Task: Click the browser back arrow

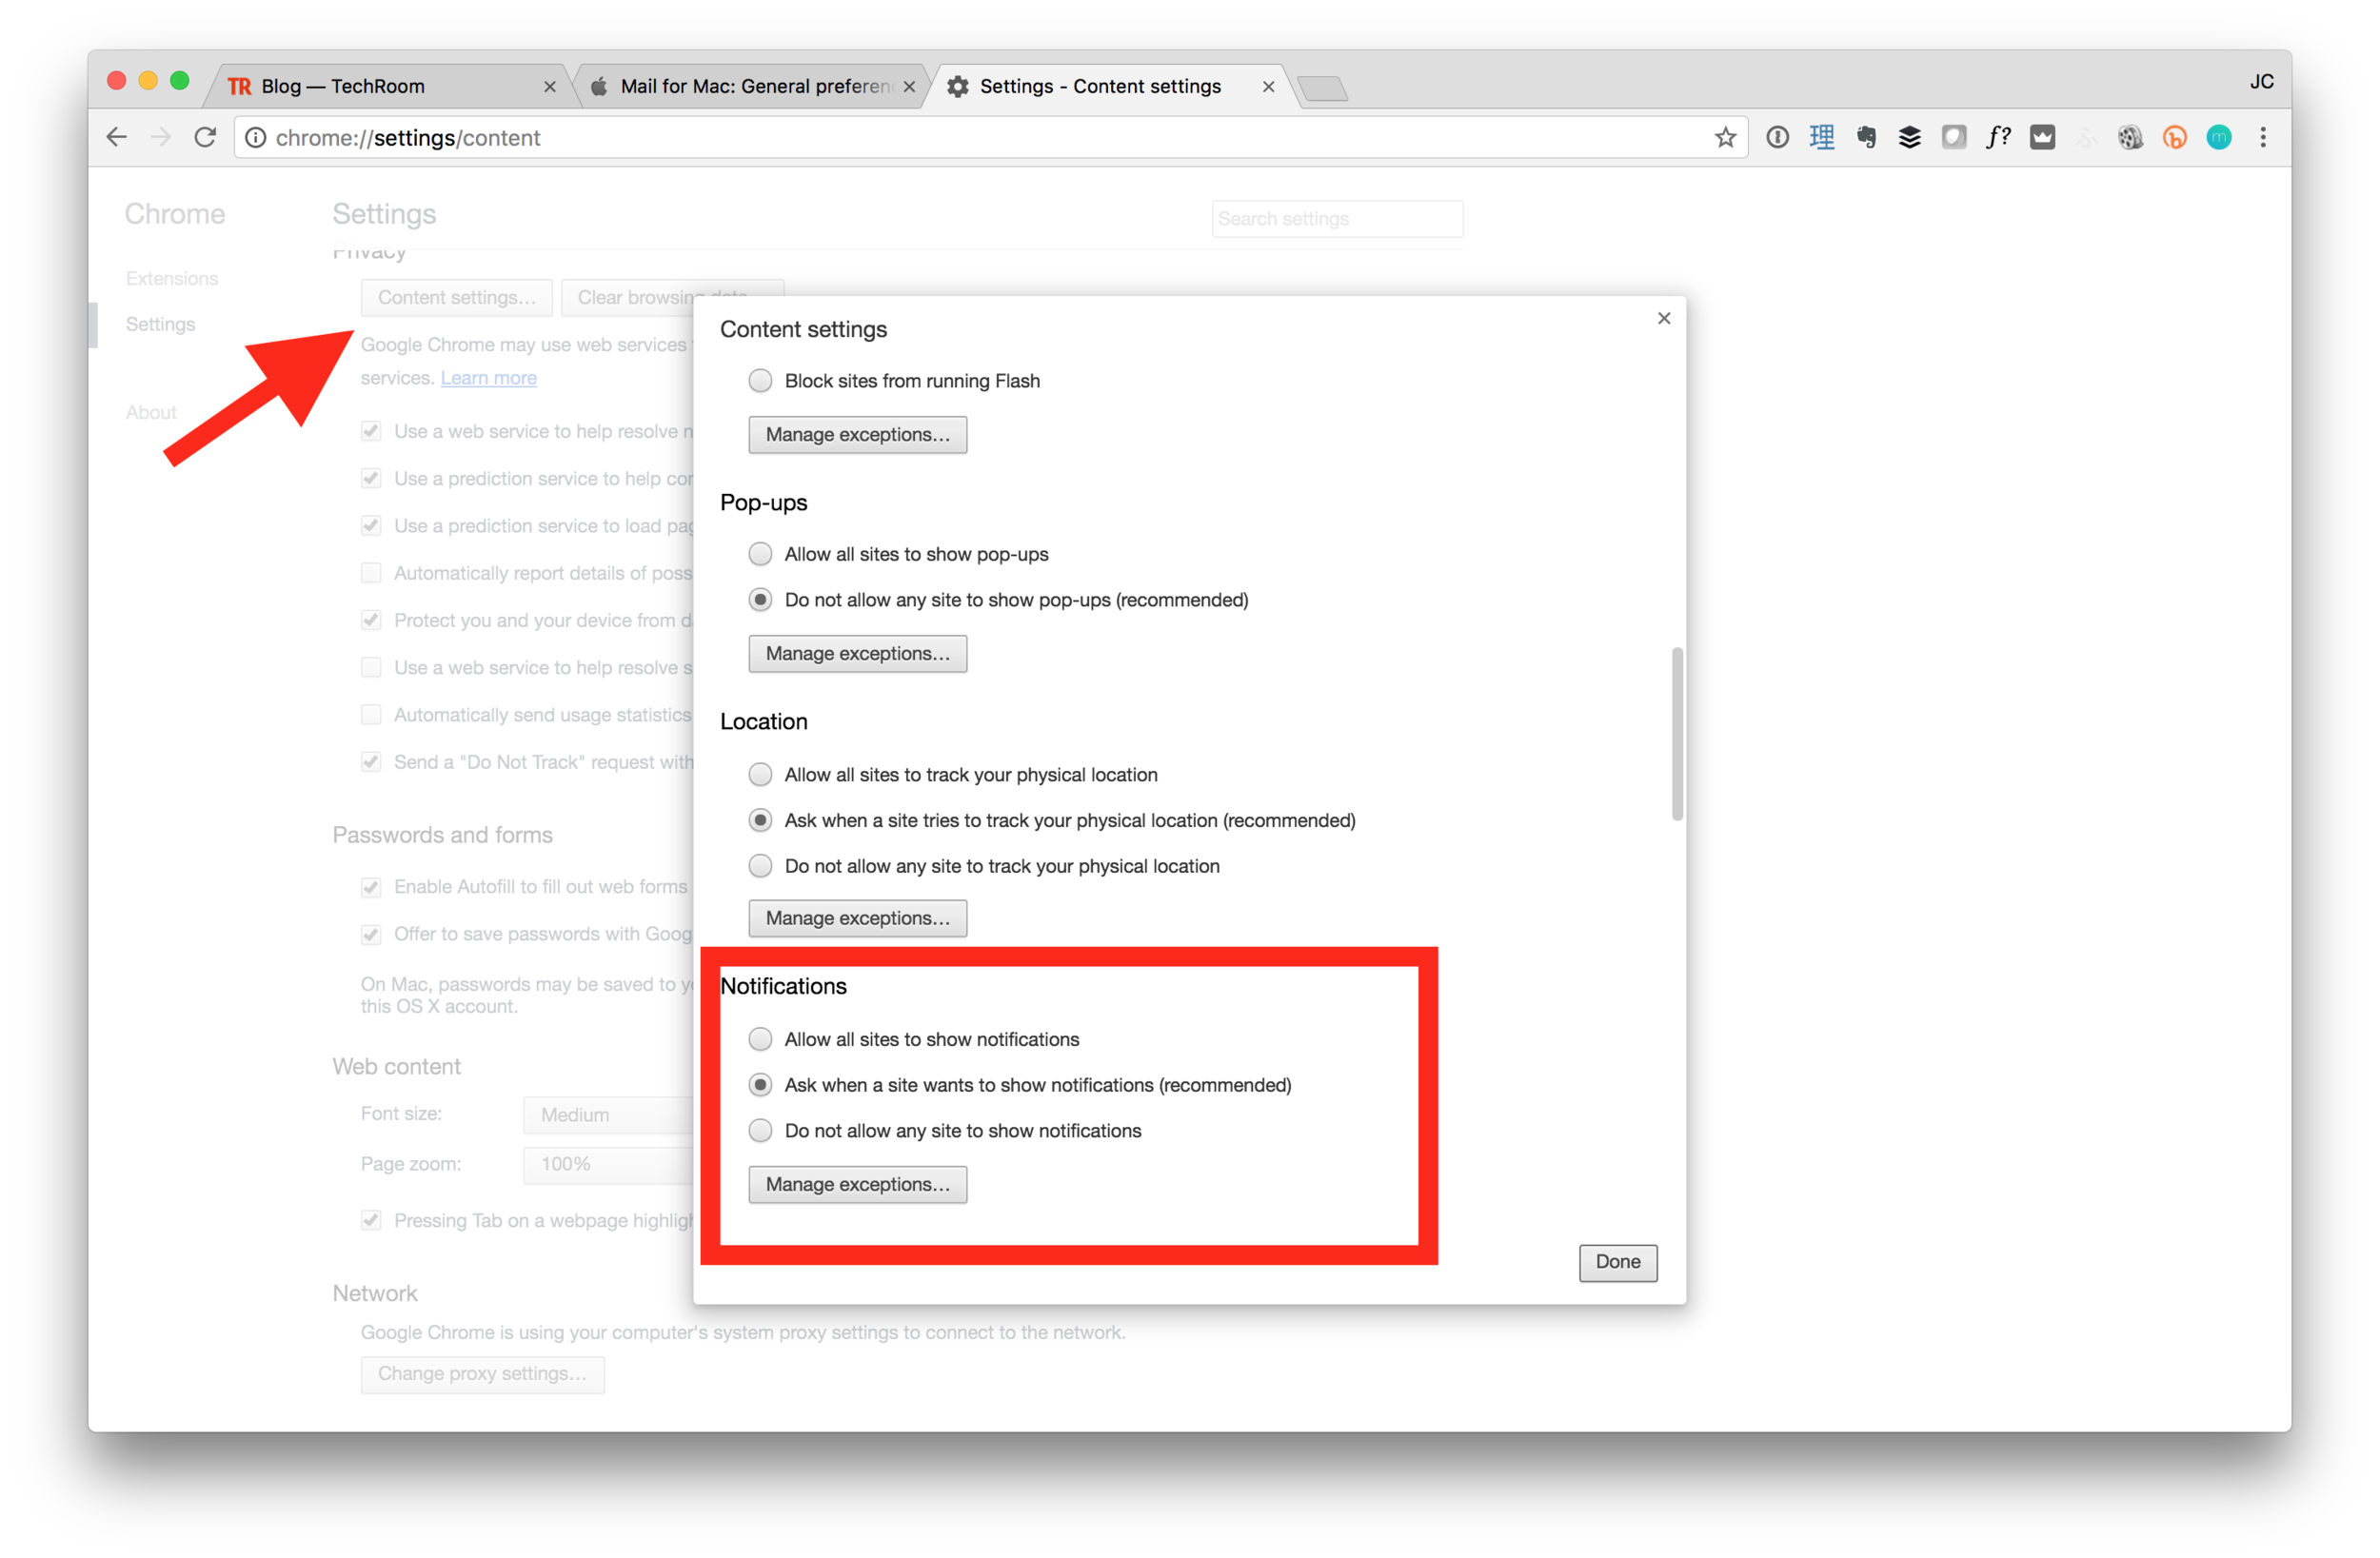Action: tap(117, 137)
